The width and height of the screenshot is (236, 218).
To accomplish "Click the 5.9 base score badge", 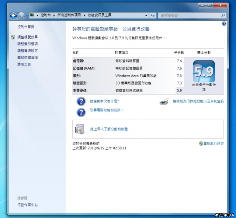I will click(x=204, y=71).
